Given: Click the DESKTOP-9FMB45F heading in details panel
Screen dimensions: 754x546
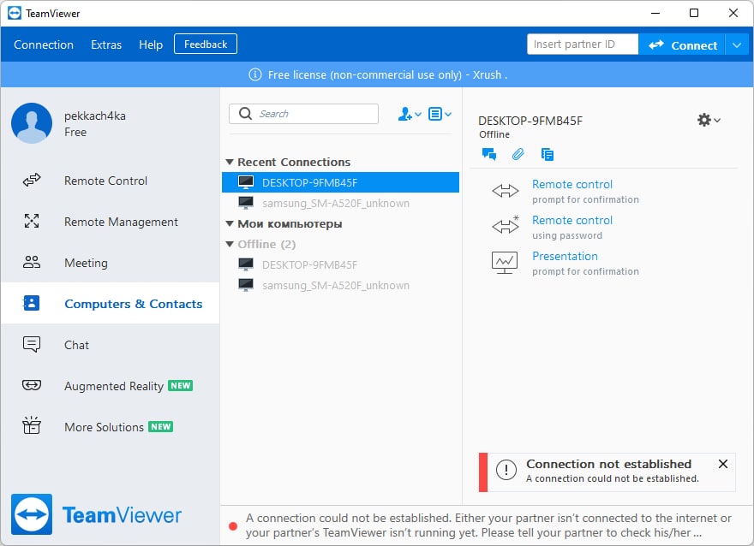Looking at the screenshot, I should [x=530, y=121].
